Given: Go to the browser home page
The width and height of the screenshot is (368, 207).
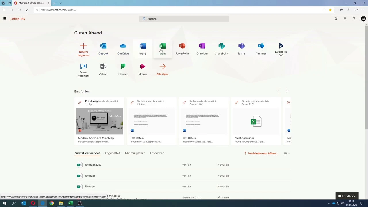Looking at the screenshot, I should (27, 10).
